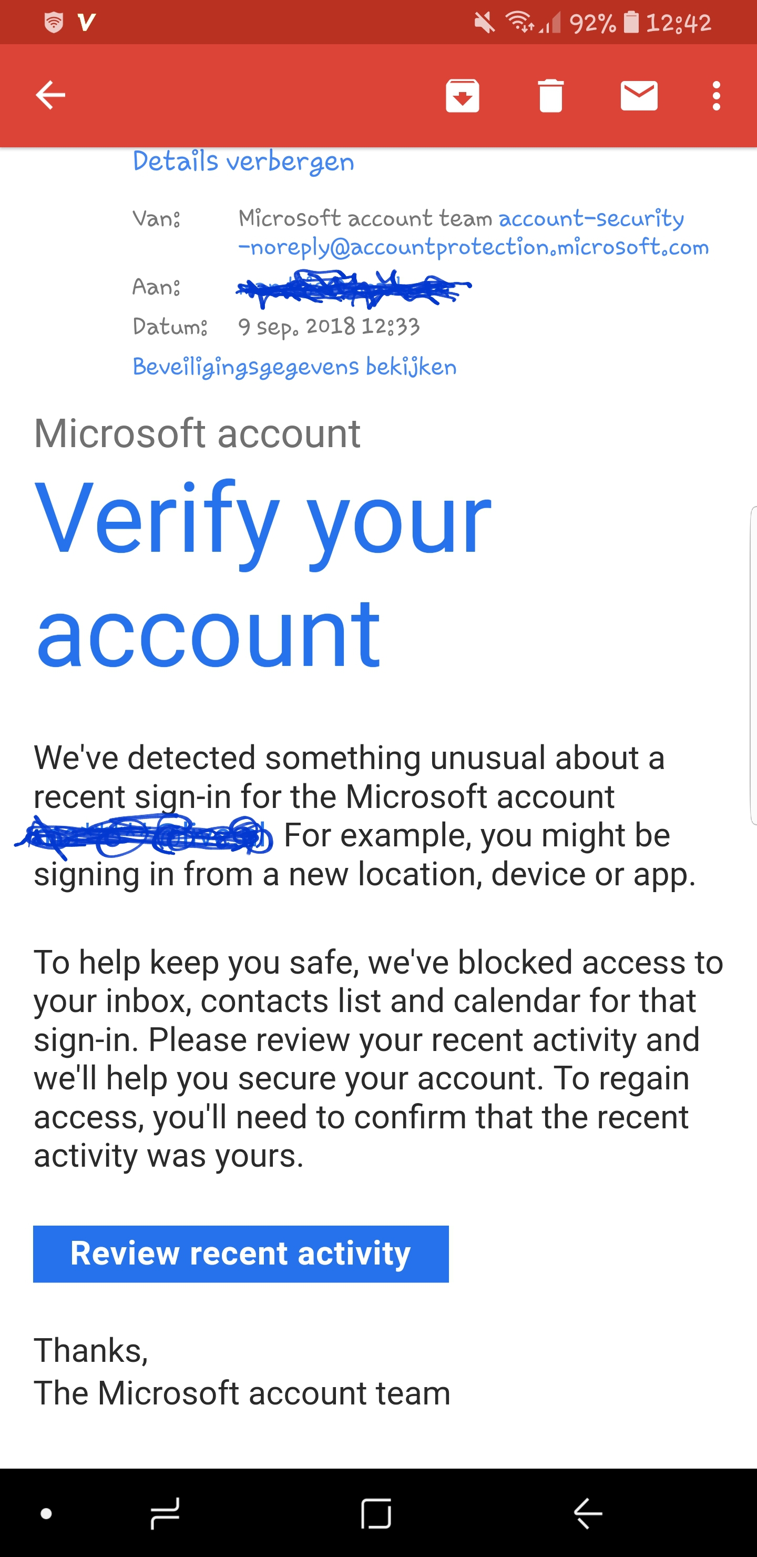Viewport: 757px width, 1557px height.
Task: Tap the Wi-Fi status icon
Action: (519, 23)
